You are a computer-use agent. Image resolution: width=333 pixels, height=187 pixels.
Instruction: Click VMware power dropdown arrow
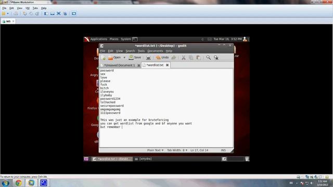click(8, 14)
